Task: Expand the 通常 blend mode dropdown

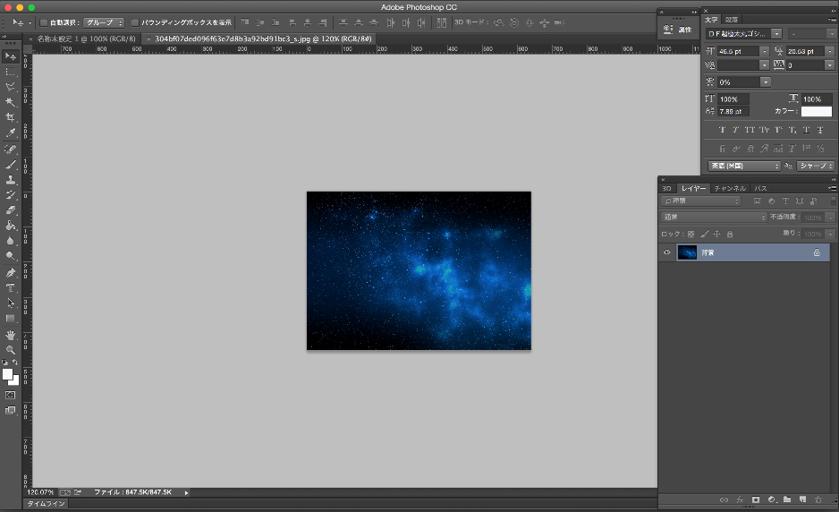Action: (714, 218)
